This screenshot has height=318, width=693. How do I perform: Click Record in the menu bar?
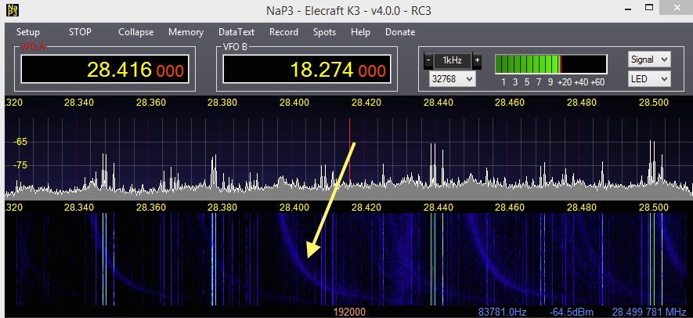pyautogui.click(x=283, y=32)
